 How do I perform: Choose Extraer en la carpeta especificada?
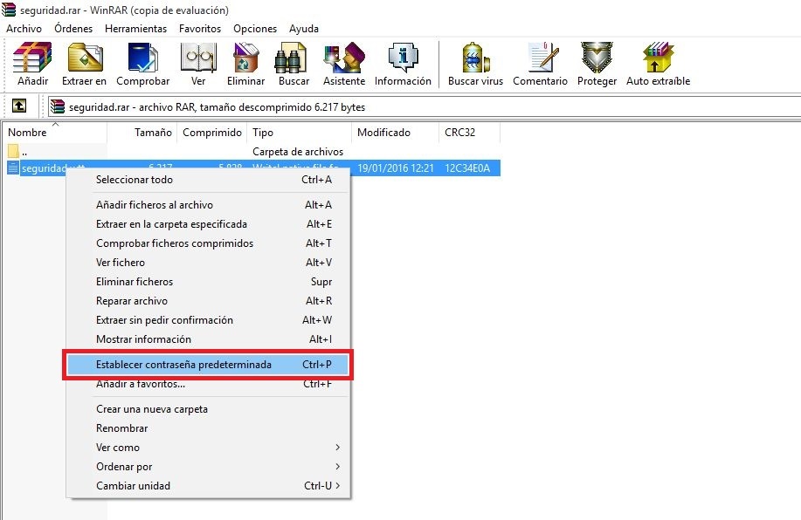click(x=209, y=224)
